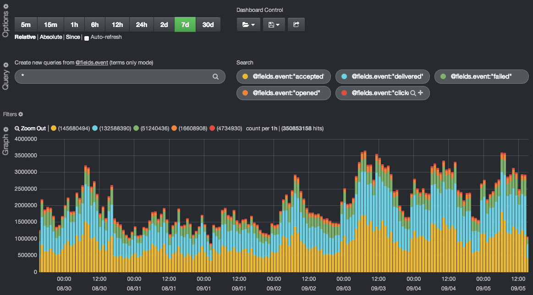Open the Query panel gear settings
533x295 pixels.
(6, 65)
